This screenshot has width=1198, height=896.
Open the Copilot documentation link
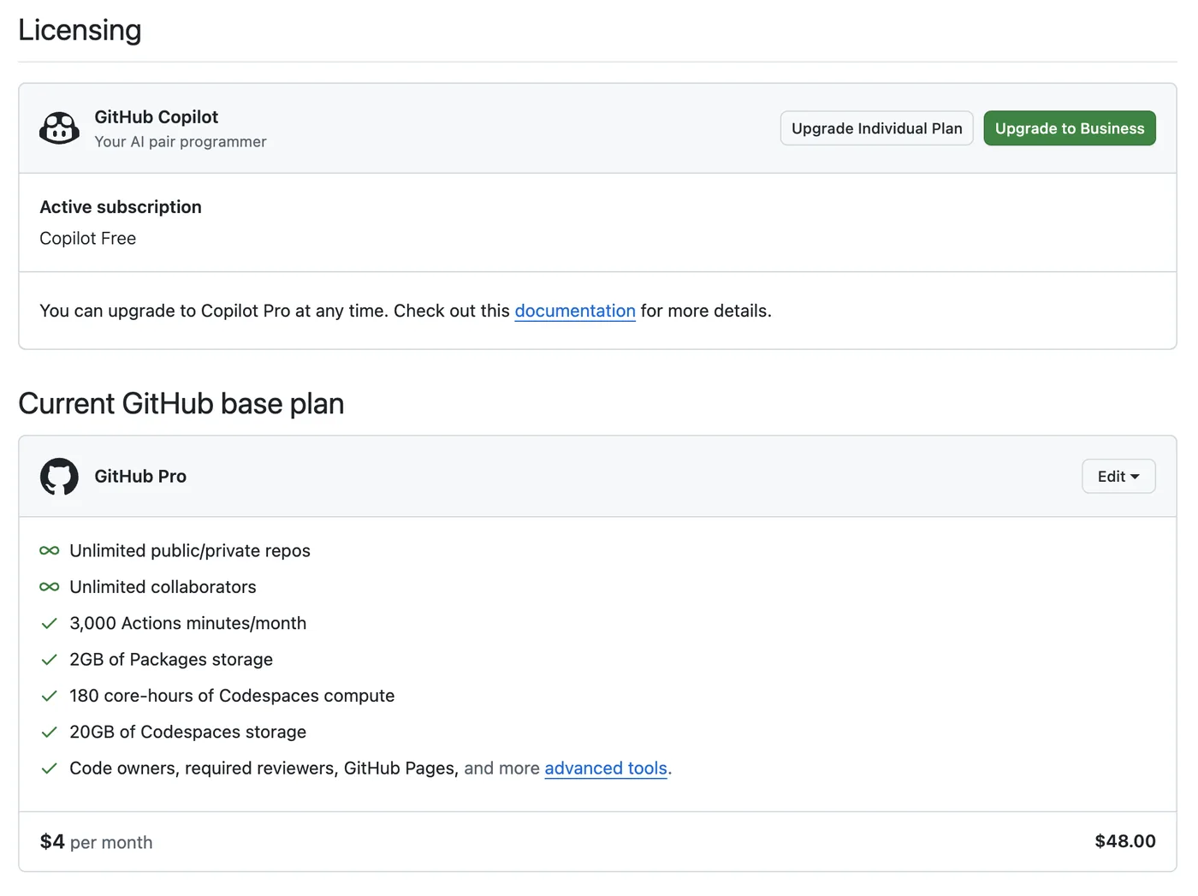click(575, 311)
